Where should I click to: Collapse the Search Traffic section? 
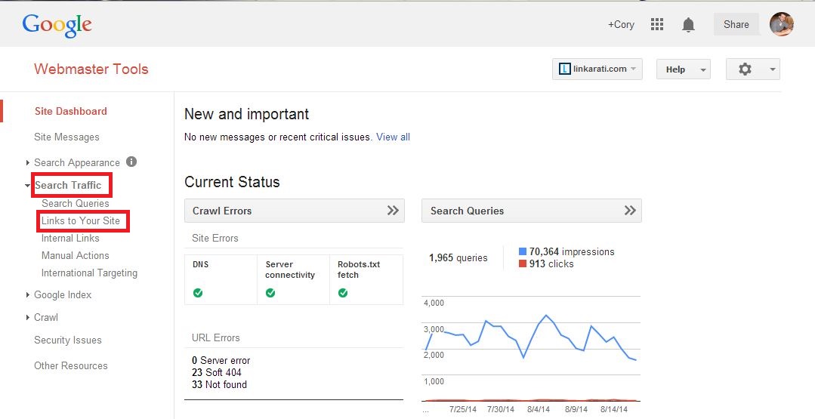(67, 185)
